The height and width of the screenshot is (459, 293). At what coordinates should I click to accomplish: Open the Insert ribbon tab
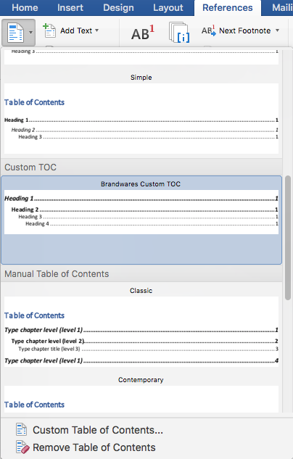tap(70, 7)
